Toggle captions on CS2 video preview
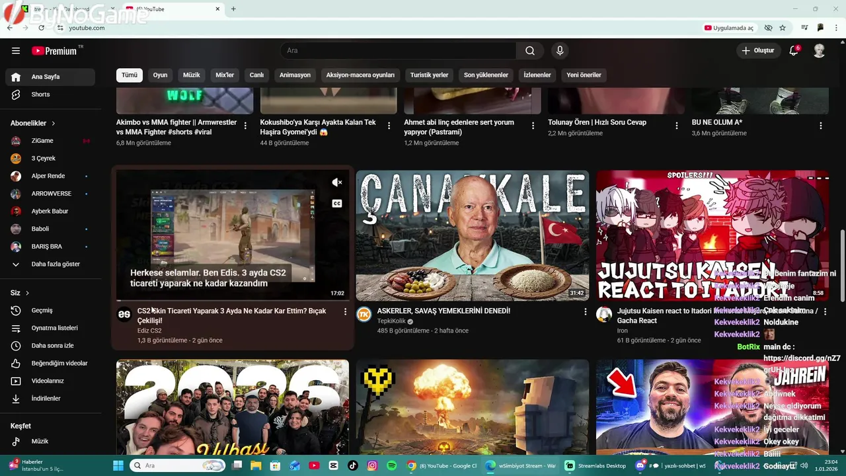846x476 pixels. click(x=337, y=204)
